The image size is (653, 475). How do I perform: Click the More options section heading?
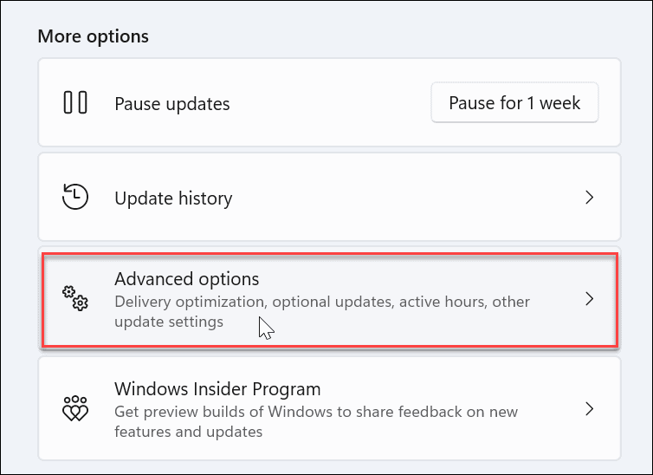[94, 36]
